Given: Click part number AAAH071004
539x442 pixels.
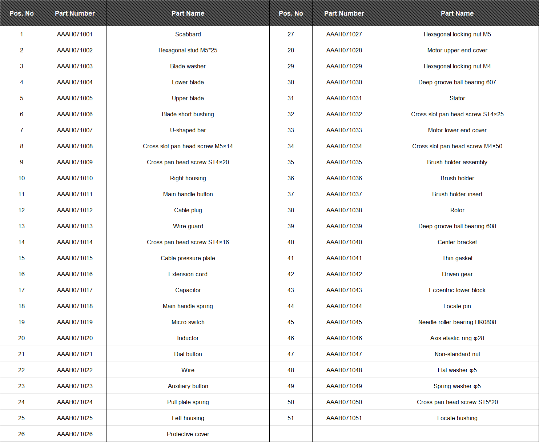Looking at the screenshot, I should point(75,82).
